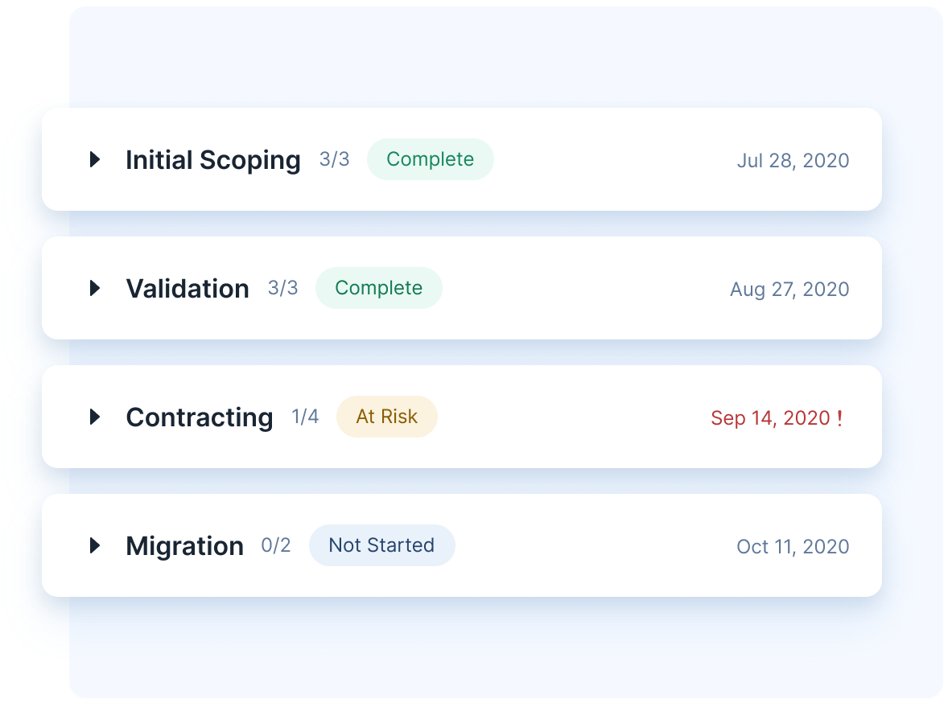
Task: Click the Initial Scoping title
Action: 213,160
